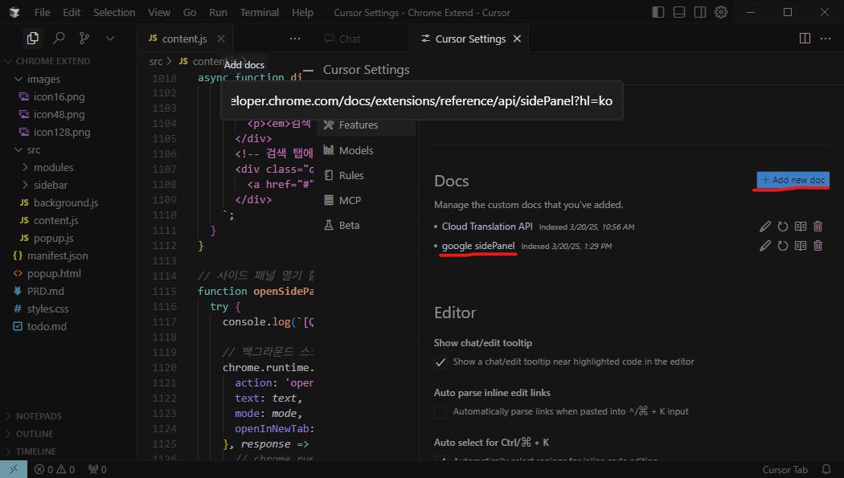The width and height of the screenshot is (844, 478).
Task: Open the Search view icon
Action: (59, 39)
